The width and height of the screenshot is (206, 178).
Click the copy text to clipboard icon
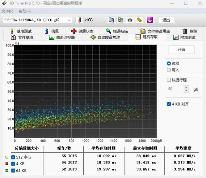(111, 20)
